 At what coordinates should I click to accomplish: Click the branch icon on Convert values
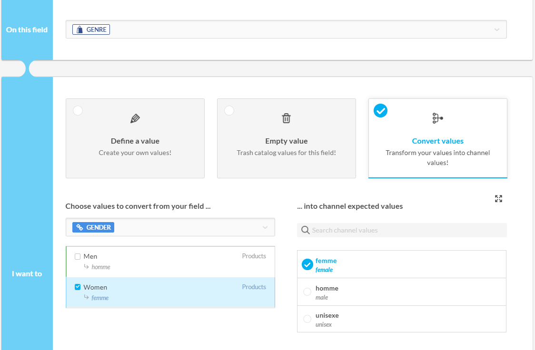437,118
